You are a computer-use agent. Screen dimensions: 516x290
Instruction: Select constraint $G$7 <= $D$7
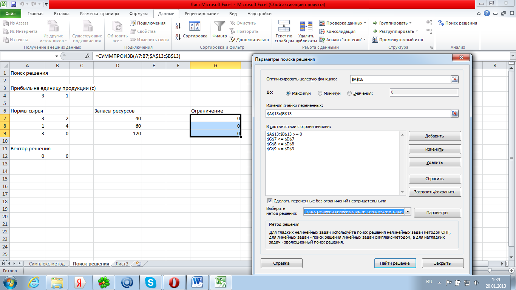point(281,139)
